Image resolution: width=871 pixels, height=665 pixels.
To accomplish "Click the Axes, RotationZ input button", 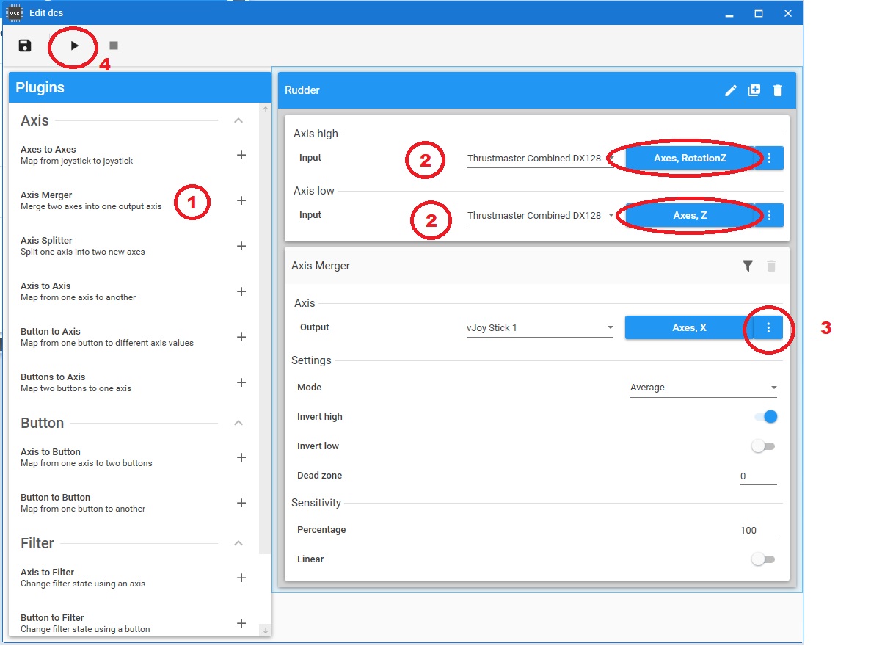I will 690,159.
